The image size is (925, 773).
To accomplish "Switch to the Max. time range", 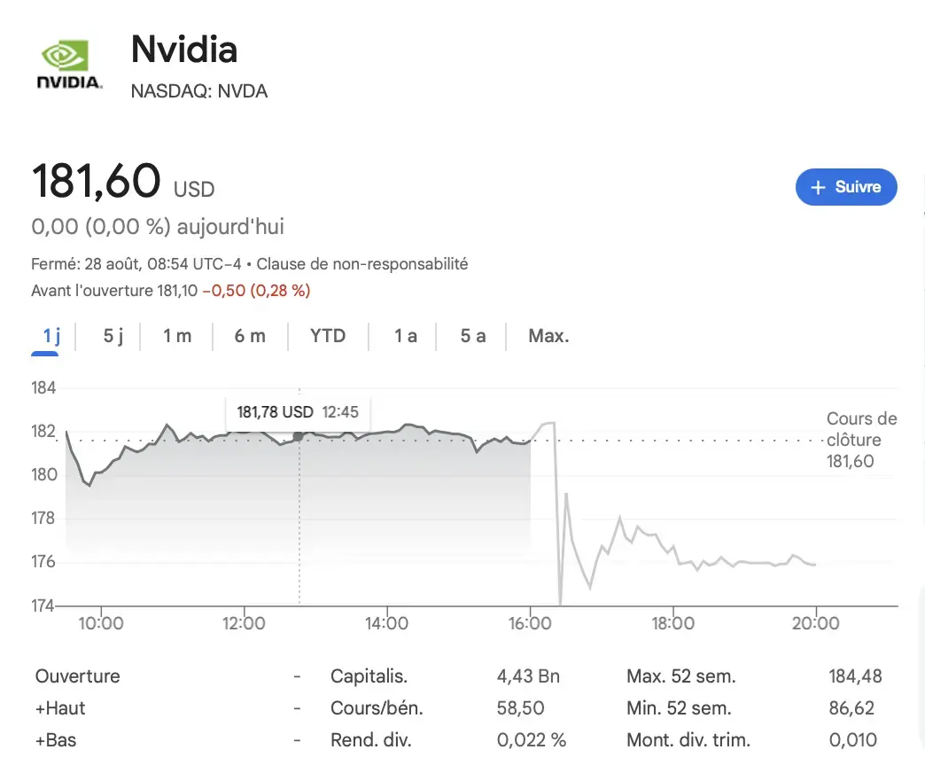I will pos(548,336).
